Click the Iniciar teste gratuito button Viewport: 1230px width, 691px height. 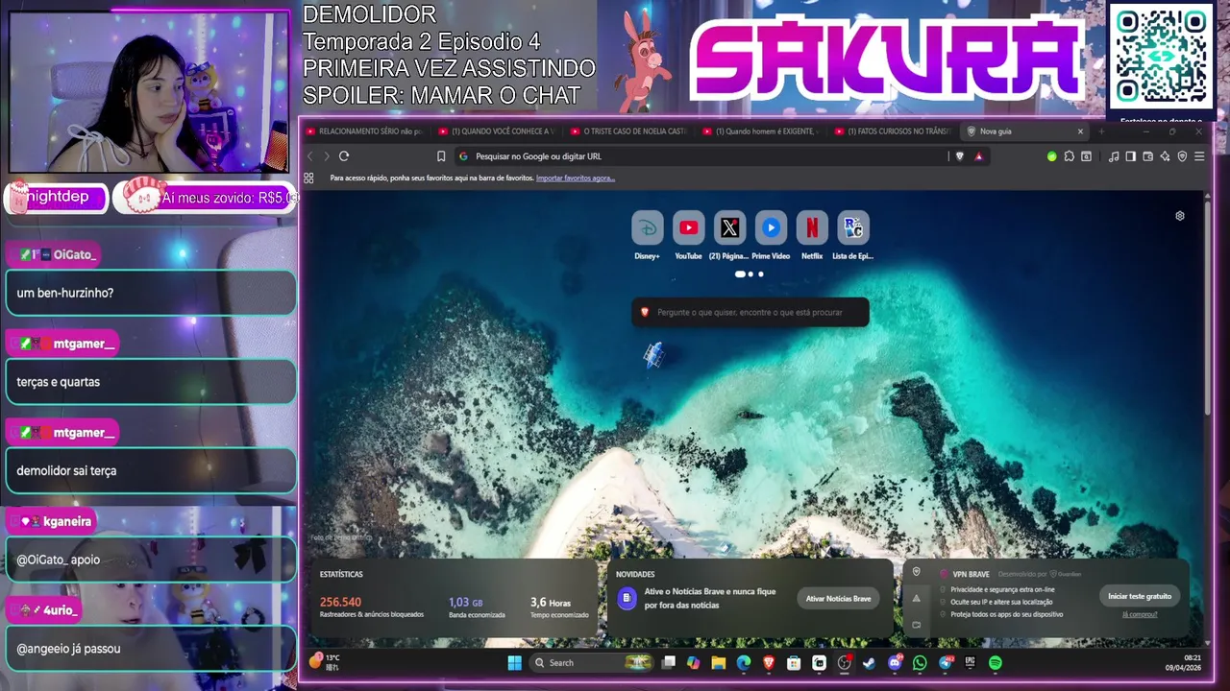(1140, 596)
